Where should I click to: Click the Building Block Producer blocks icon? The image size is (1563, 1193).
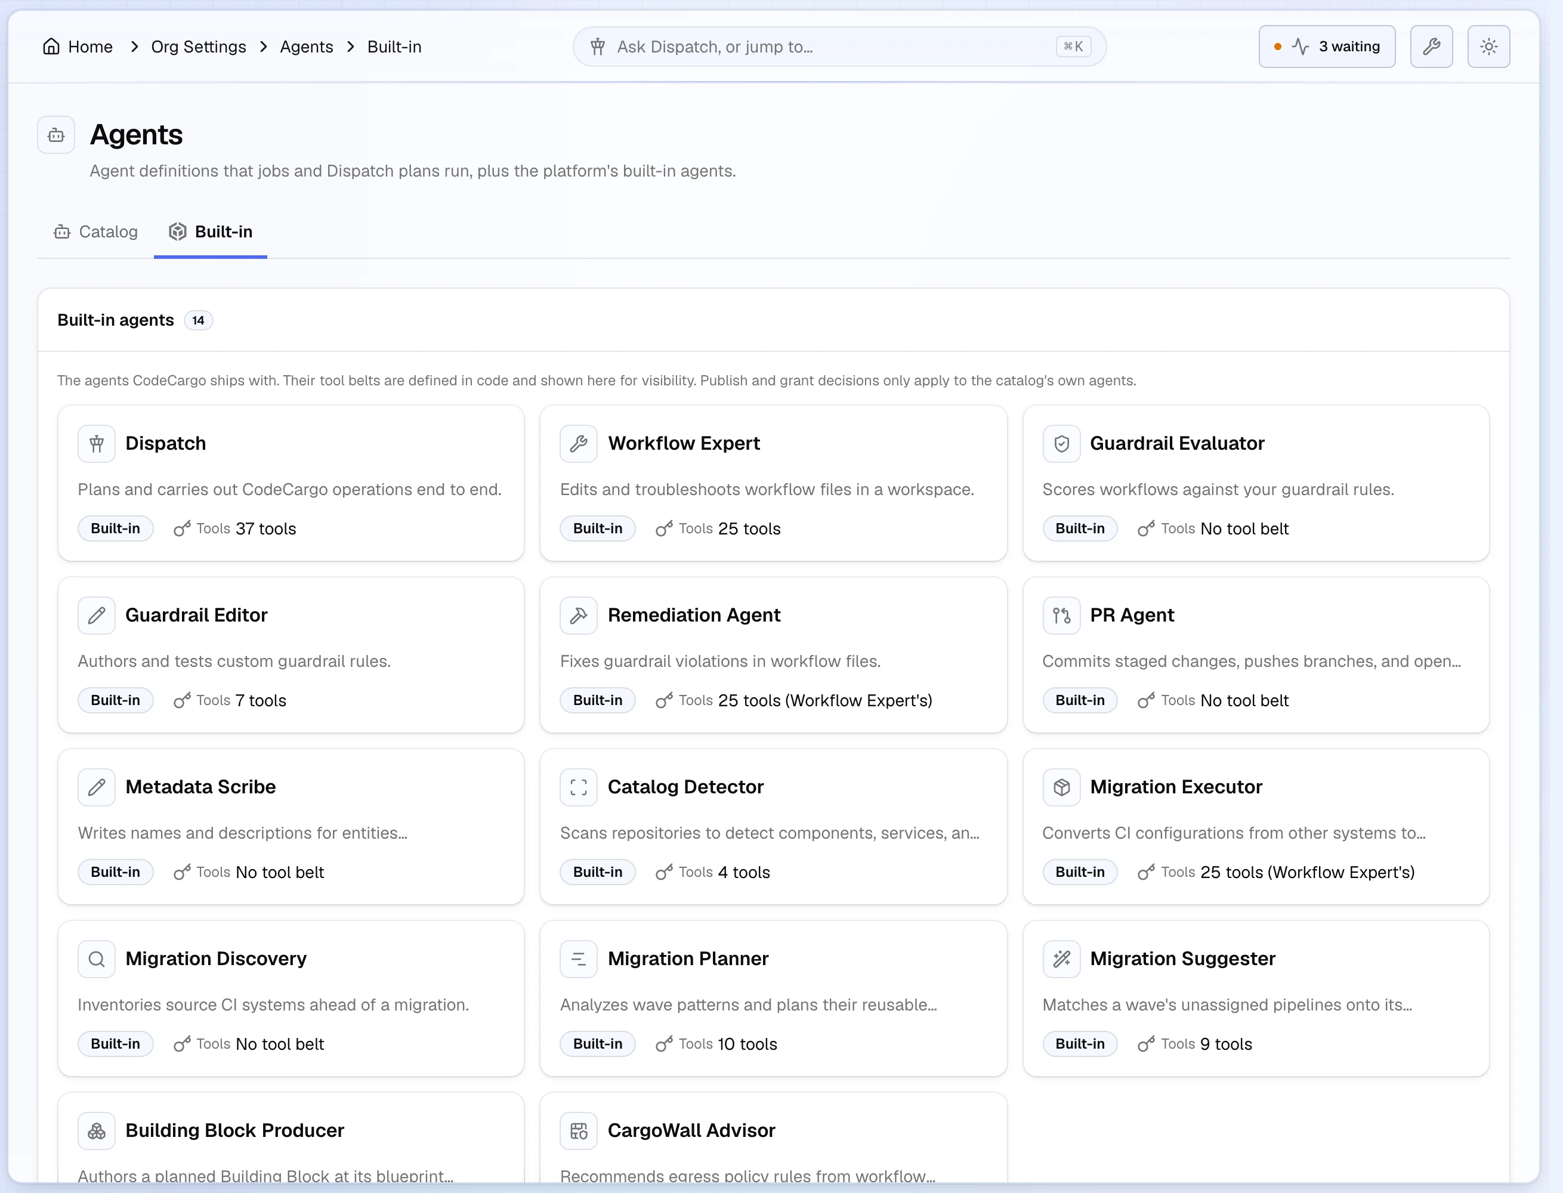[97, 1131]
